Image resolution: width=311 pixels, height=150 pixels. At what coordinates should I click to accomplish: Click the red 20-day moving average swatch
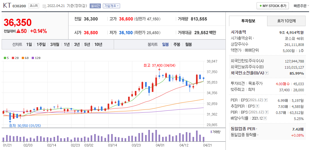pyautogui.click(x=13, y=58)
